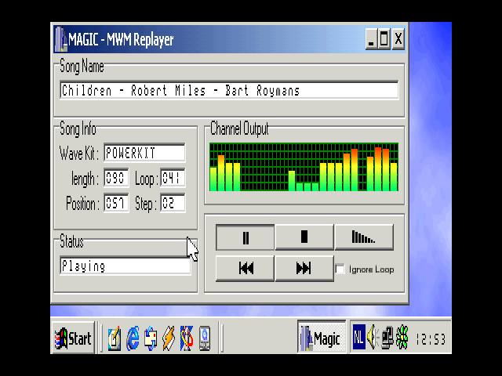Image resolution: width=502 pixels, height=376 pixels.
Task: Click the network computers tray icon
Action: [387, 338]
